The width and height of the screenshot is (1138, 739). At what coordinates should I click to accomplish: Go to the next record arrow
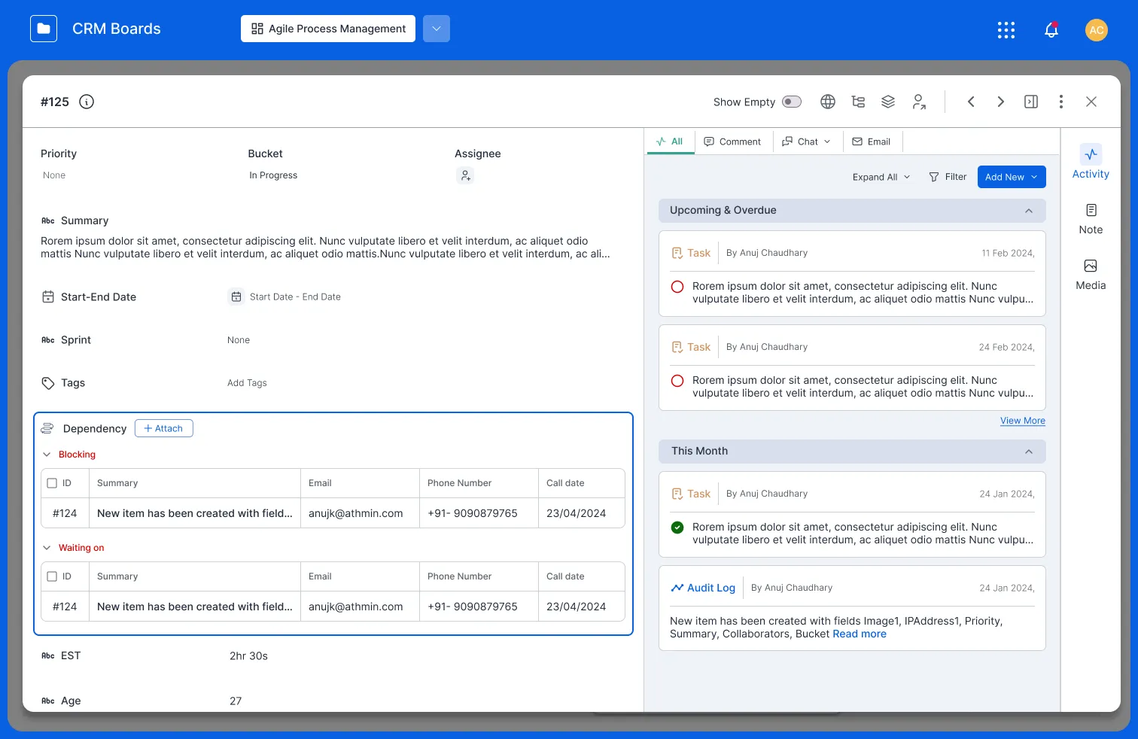(1000, 102)
